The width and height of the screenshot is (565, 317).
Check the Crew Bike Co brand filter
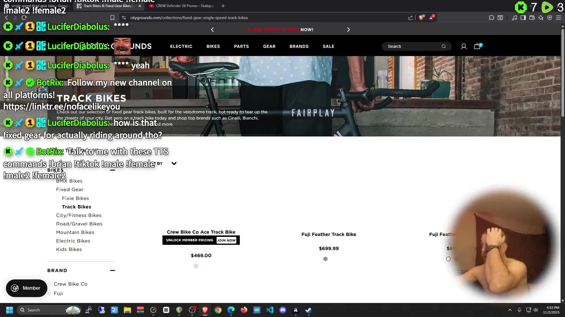click(49, 284)
